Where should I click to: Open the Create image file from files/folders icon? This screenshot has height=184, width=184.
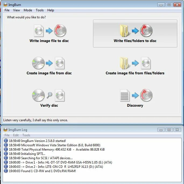(135, 63)
